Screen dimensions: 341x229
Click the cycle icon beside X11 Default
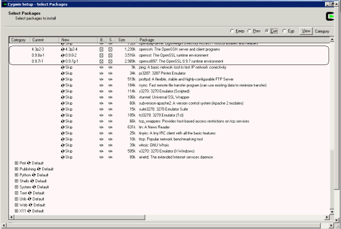coord(29,211)
